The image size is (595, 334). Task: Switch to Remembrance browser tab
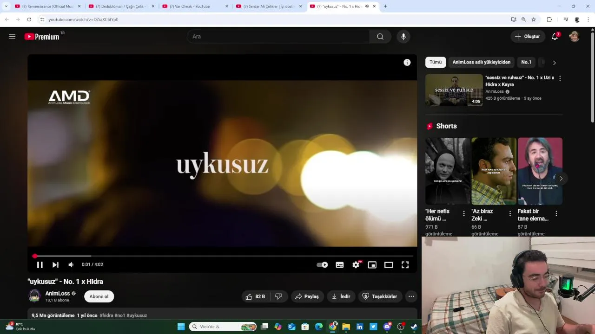pos(47,6)
